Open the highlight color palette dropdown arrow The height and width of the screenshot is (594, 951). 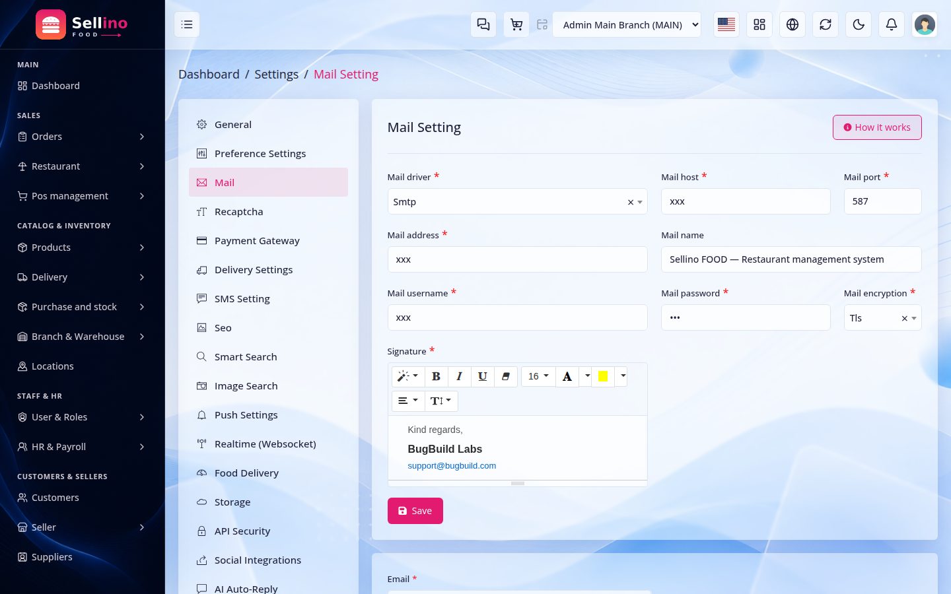(622, 376)
